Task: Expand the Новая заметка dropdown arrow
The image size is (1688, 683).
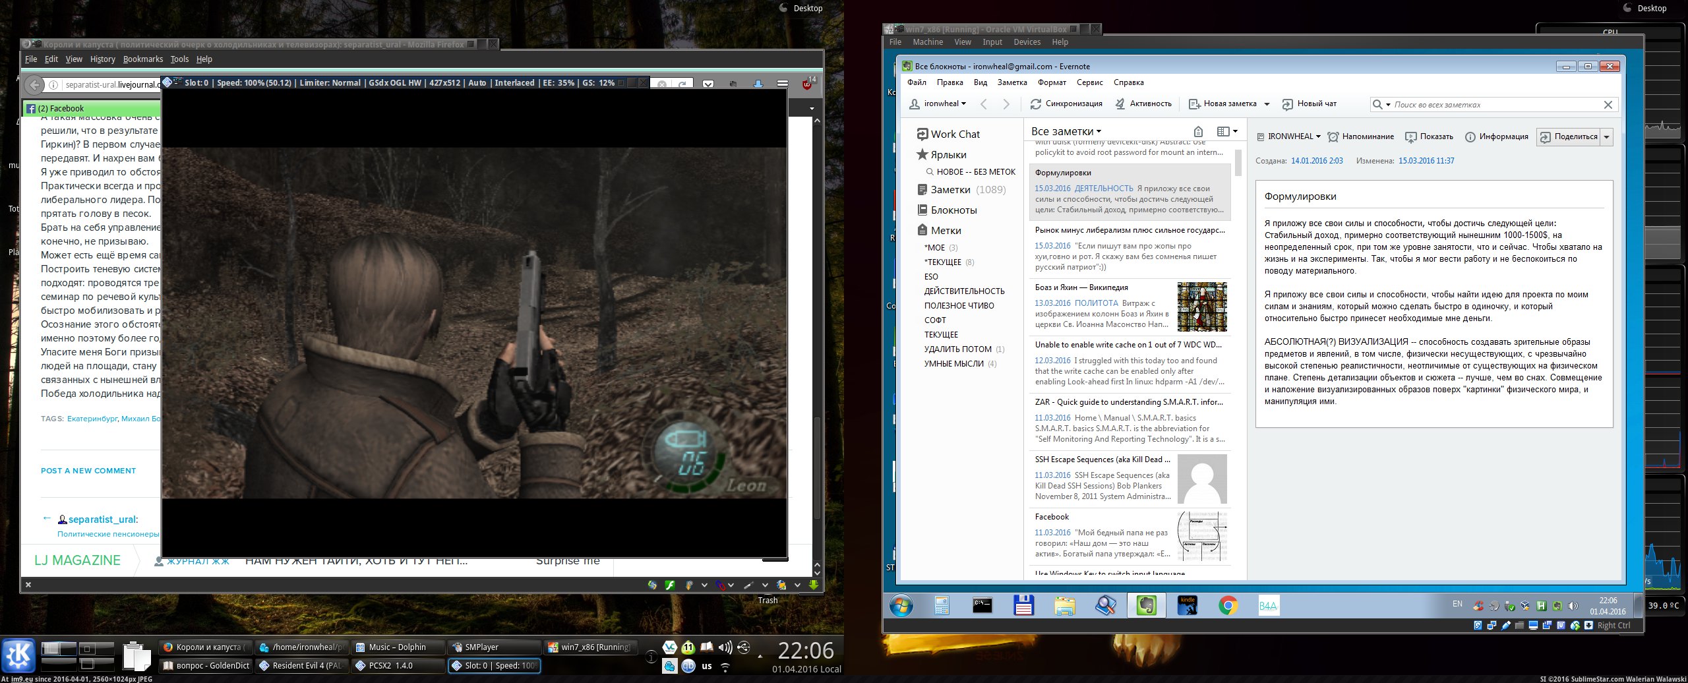Action: 1267,104
